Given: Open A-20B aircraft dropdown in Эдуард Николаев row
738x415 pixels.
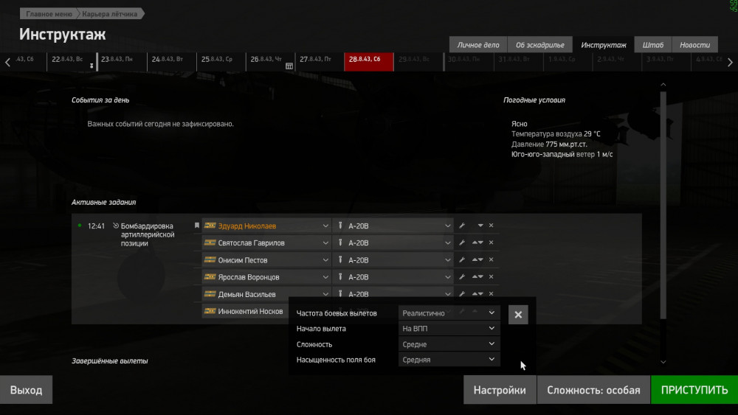Looking at the screenshot, I should click(x=393, y=226).
